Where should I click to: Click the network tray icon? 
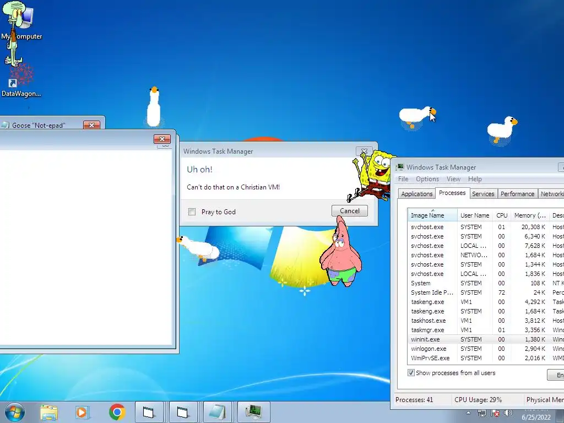481,413
